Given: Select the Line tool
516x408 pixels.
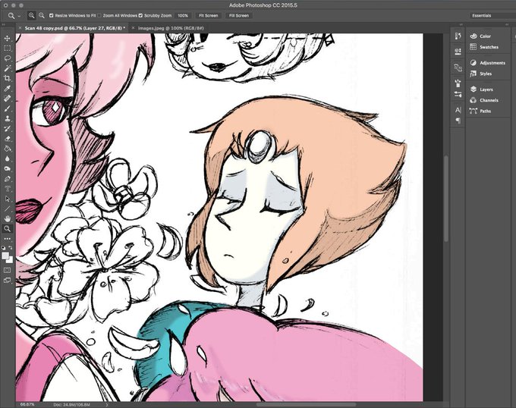Looking at the screenshot, I should pos(8,209).
